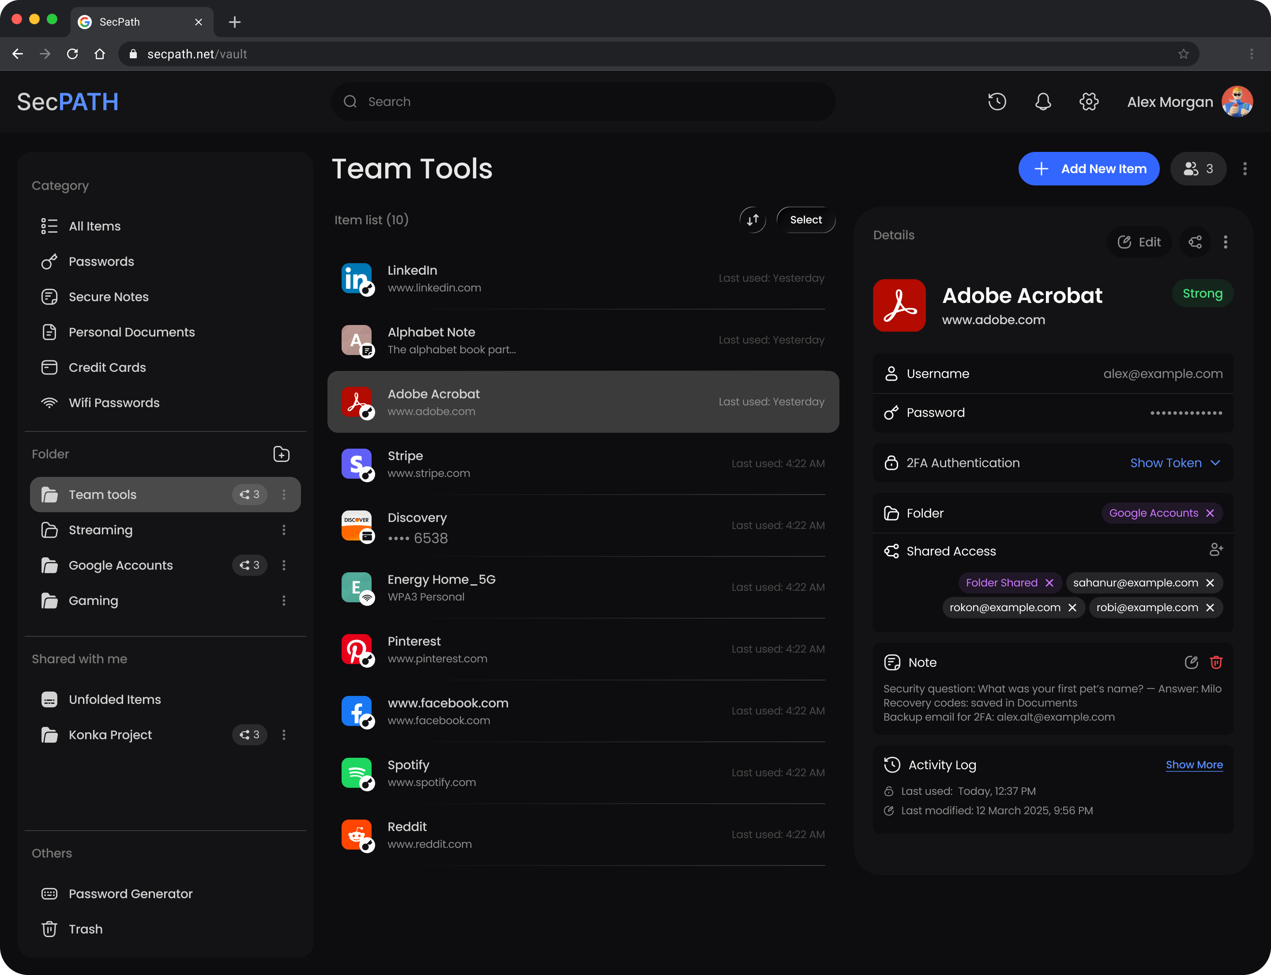The image size is (1271, 975).
Task: Open Gaming folder options menu
Action: click(x=284, y=601)
